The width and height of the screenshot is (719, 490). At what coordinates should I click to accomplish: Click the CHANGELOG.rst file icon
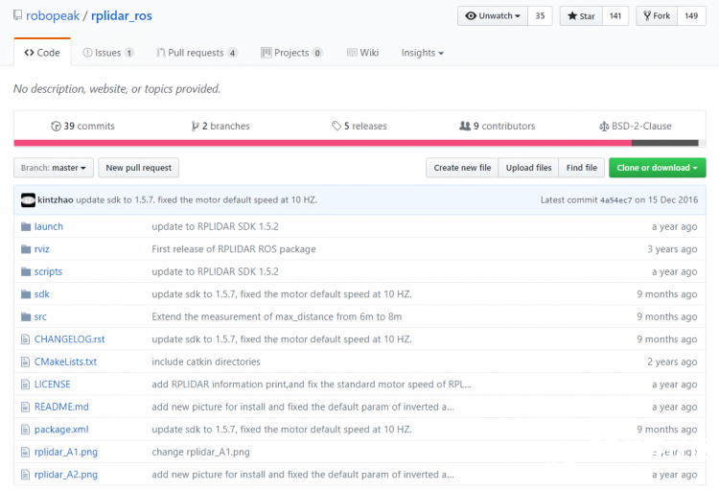(25, 339)
